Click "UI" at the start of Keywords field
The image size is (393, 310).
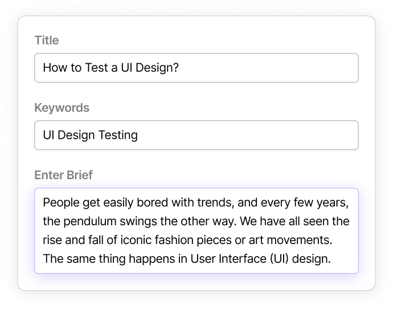49,135
